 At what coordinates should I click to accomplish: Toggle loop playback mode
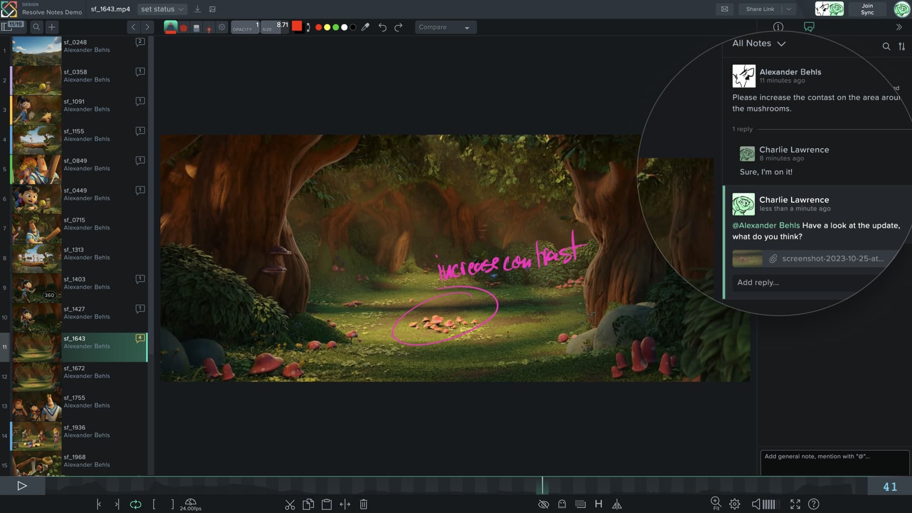[136, 504]
